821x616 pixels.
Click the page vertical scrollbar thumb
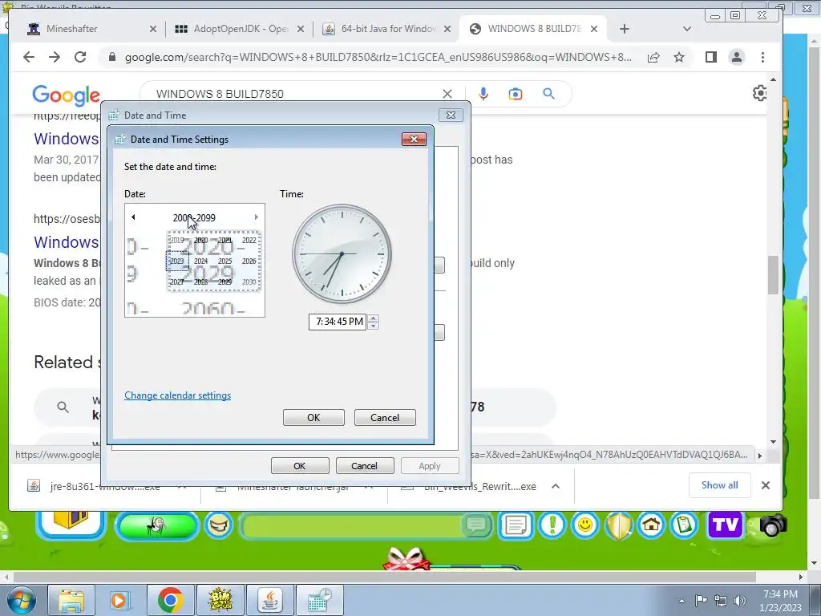pyautogui.click(x=774, y=275)
